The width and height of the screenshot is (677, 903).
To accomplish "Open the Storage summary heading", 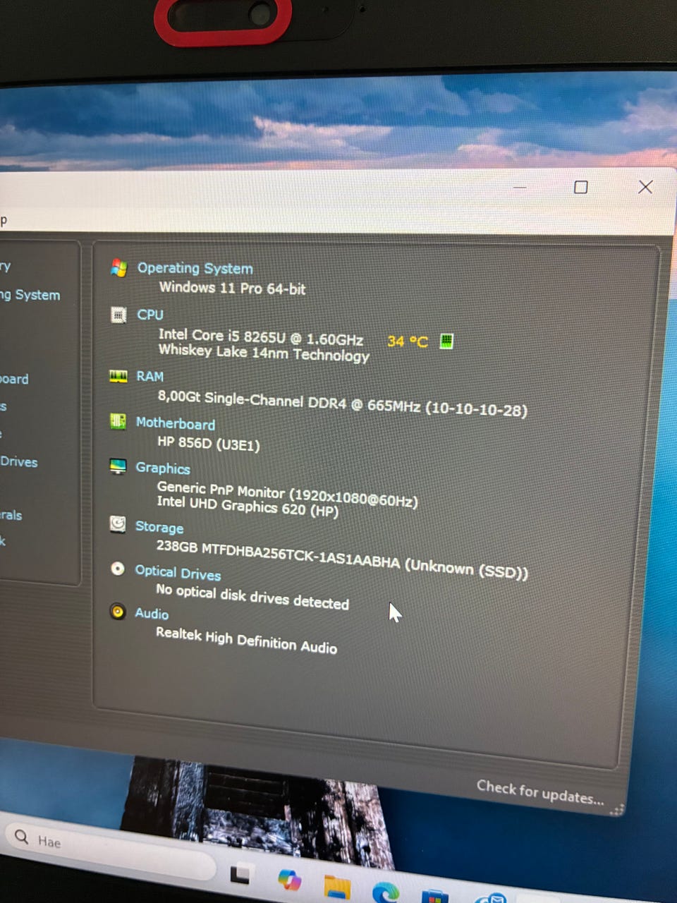I will pyautogui.click(x=159, y=527).
